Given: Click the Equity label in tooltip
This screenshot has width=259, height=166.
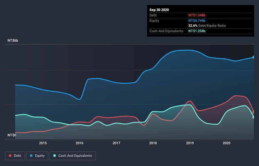Looking at the screenshot, I should click(154, 21).
